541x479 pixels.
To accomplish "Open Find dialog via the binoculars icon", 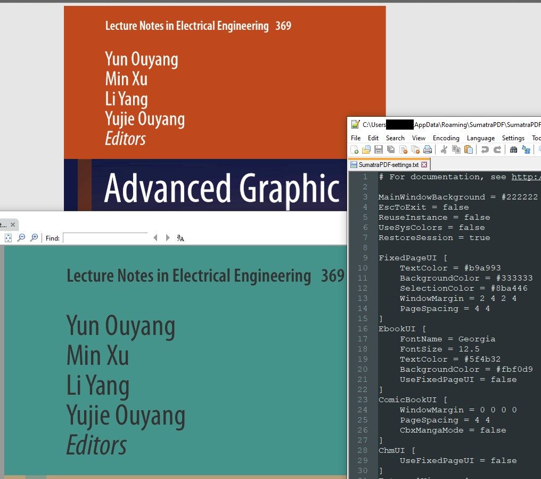I will click(x=513, y=150).
